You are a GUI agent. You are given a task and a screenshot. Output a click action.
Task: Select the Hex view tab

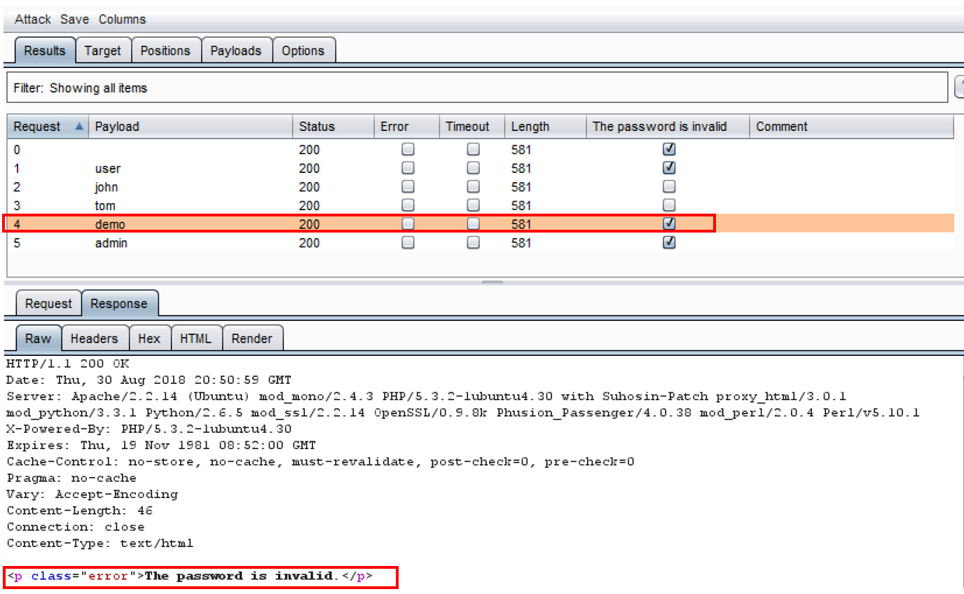coord(149,338)
